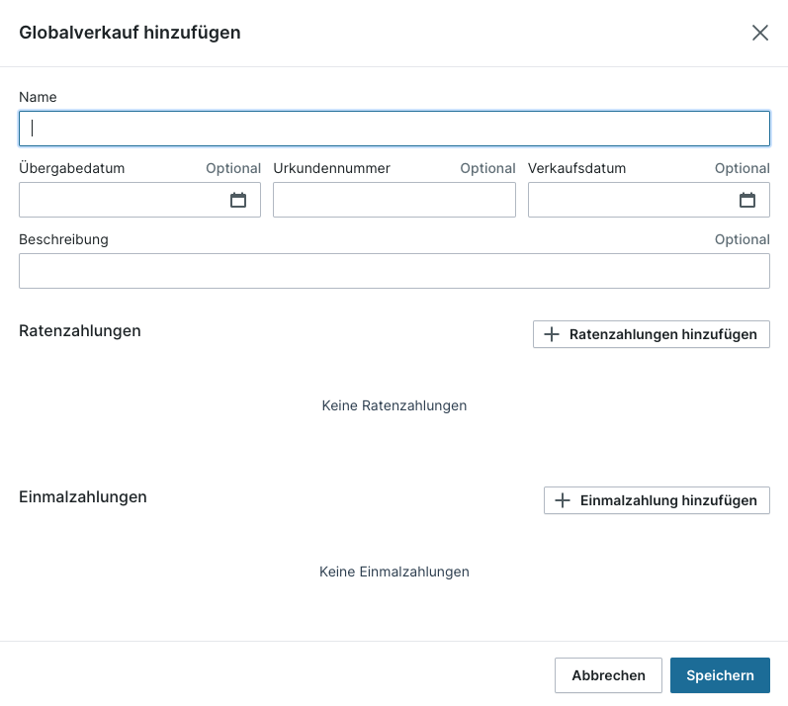
Task: Focus the Name text field
Action: pyautogui.click(x=394, y=129)
